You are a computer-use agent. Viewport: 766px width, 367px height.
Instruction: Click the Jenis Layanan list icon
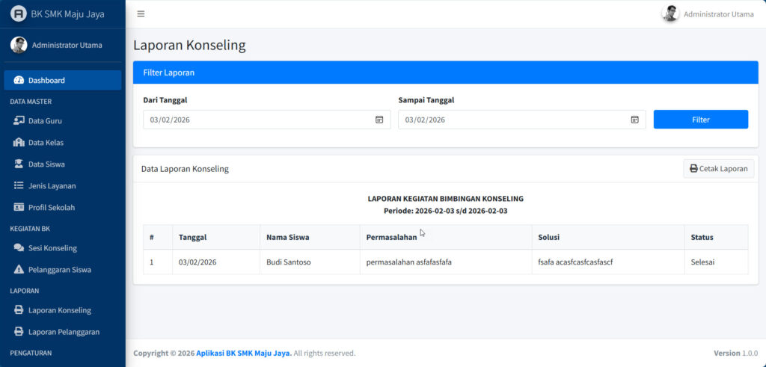pyautogui.click(x=19, y=185)
